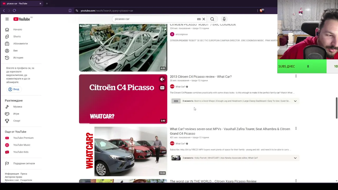Toggle captions on the C4 Picasso preview
The width and height of the screenshot is (338, 190).
tap(162, 88)
